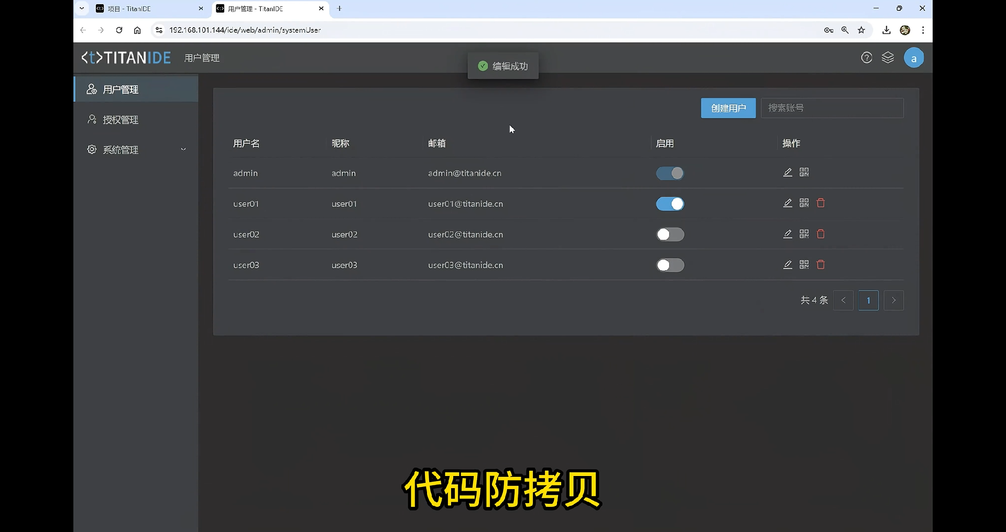
Task: Open 授权管理 in the sidebar
Action: coord(121,120)
